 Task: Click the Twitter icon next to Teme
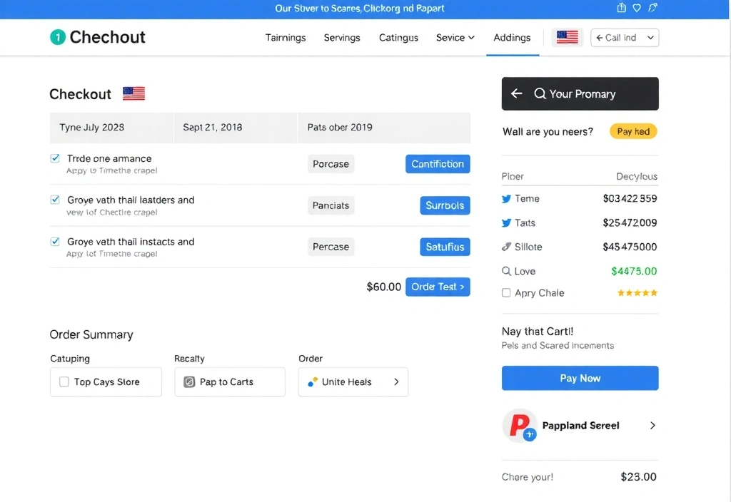[x=506, y=198]
